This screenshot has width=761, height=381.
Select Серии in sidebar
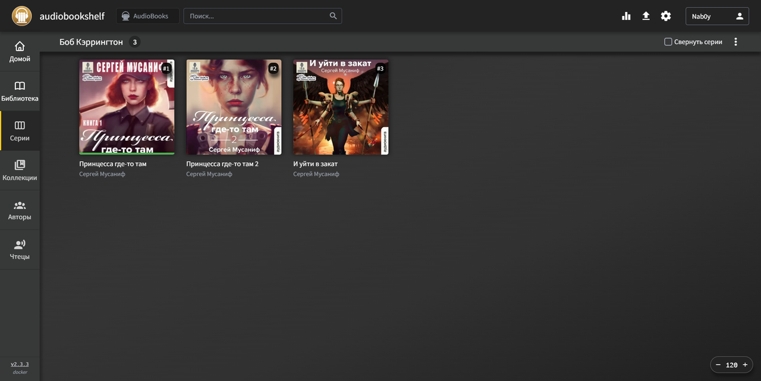20,131
